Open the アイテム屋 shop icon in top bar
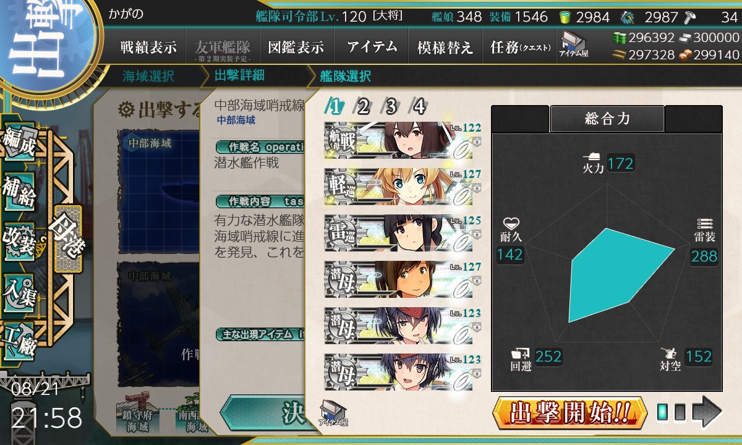The image size is (742, 445). (x=574, y=44)
